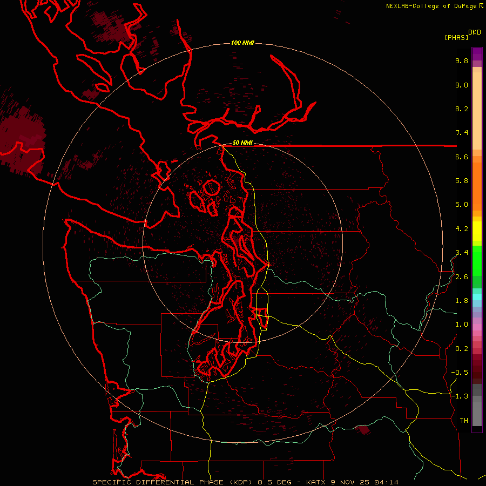Image resolution: width=486 pixels, height=486 pixels.
Task: Pick the cyan color bar segment
Action: [477, 297]
